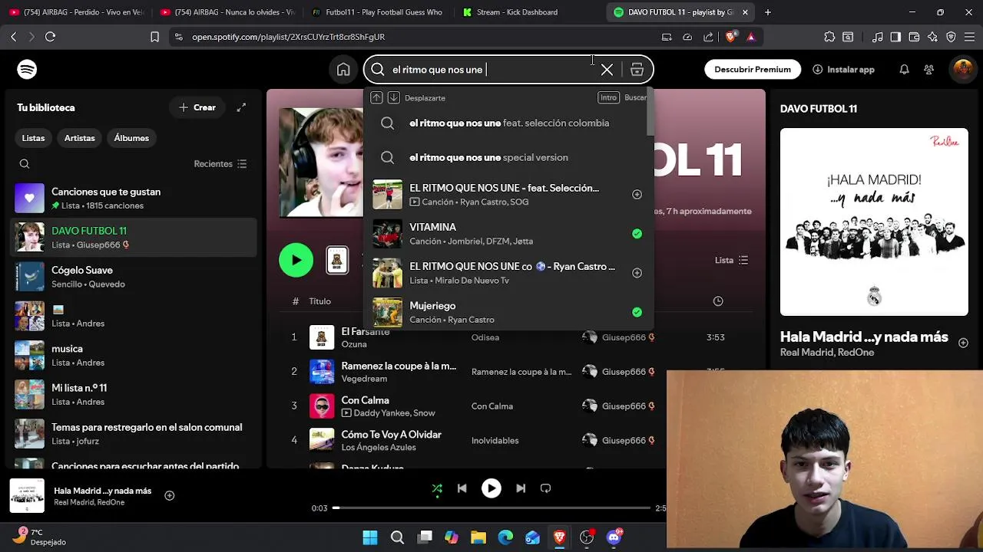
Task: Toggle saved checkmark for VITAMINA
Action: click(637, 234)
